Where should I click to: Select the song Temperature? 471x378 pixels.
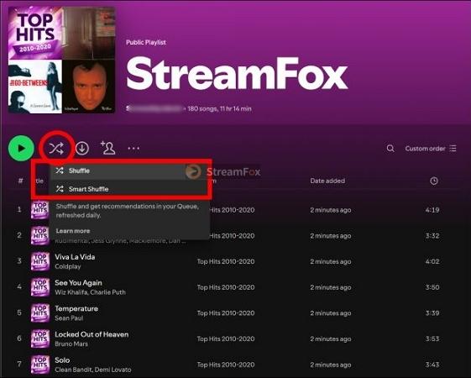coord(76,308)
